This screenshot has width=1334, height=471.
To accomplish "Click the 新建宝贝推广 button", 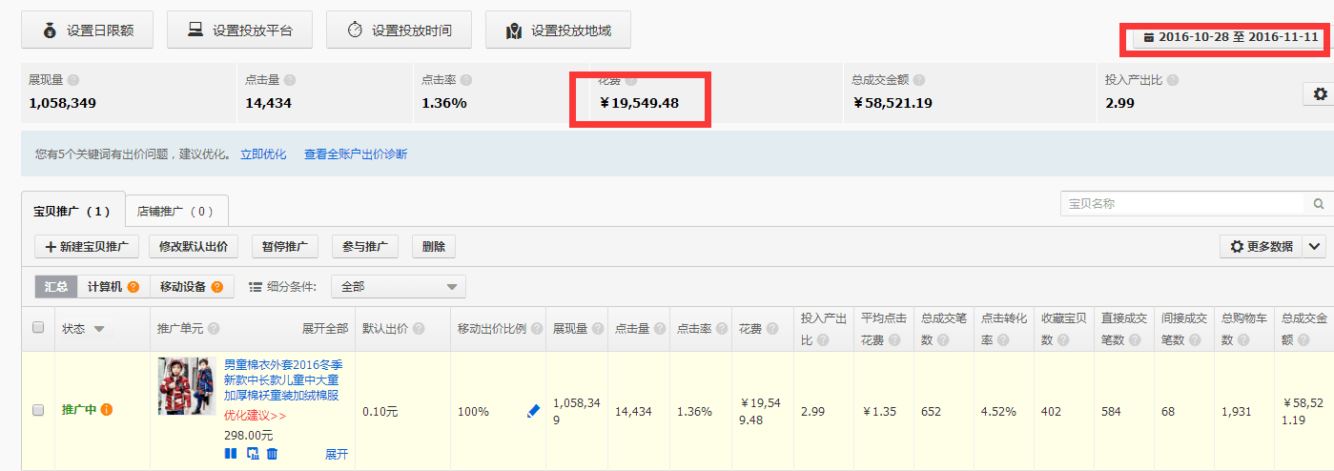I will click(87, 246).
